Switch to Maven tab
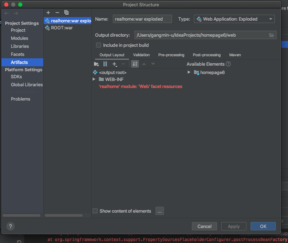This screenshot has height=243, width=288. click(x=235, y=55)
